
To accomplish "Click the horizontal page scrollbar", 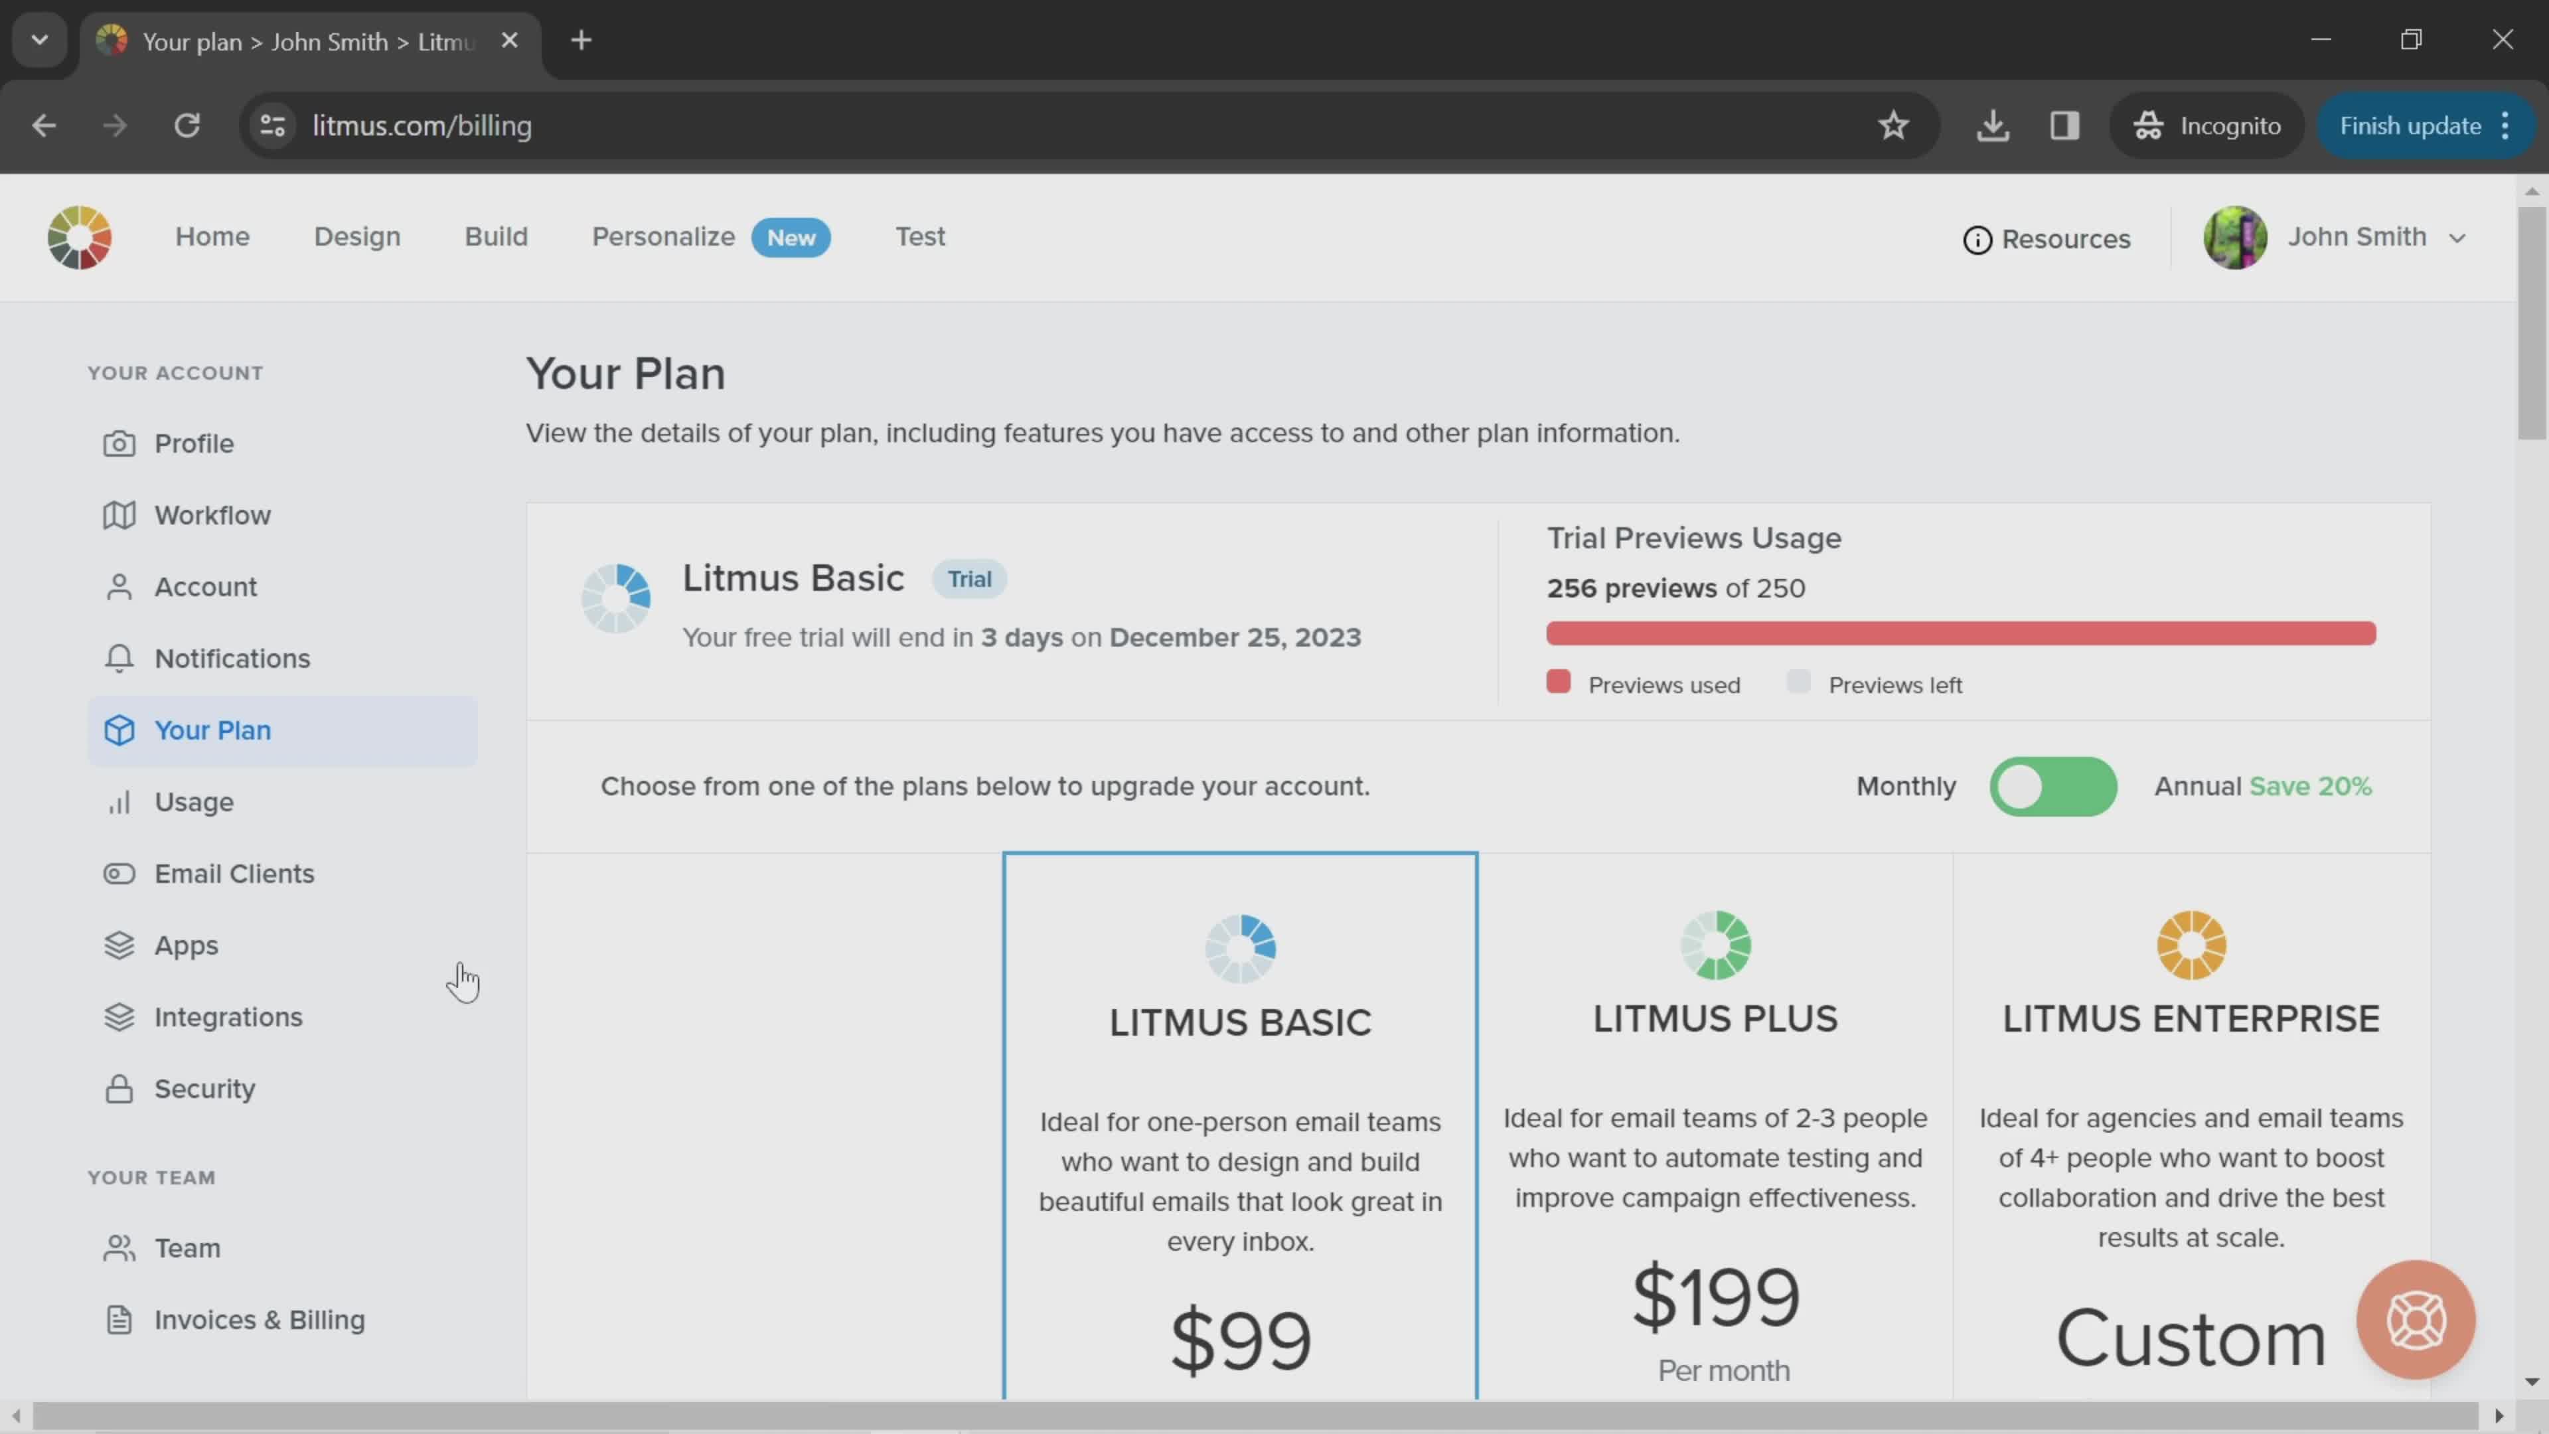I will click(1257, 1416).
